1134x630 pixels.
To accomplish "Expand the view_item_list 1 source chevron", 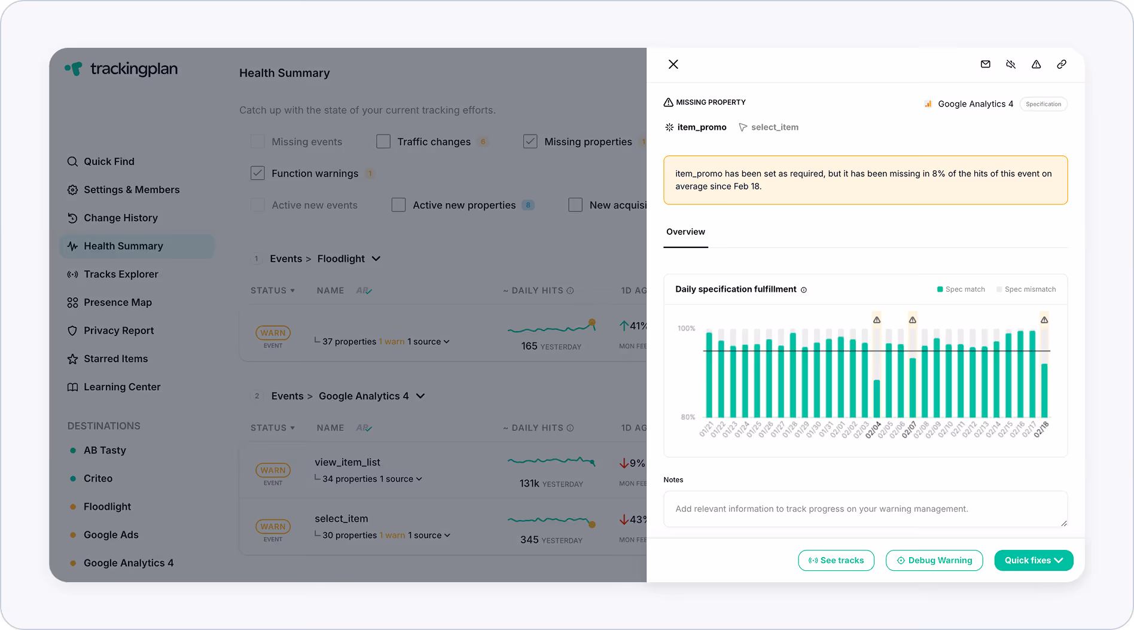I will click(419, 479).
